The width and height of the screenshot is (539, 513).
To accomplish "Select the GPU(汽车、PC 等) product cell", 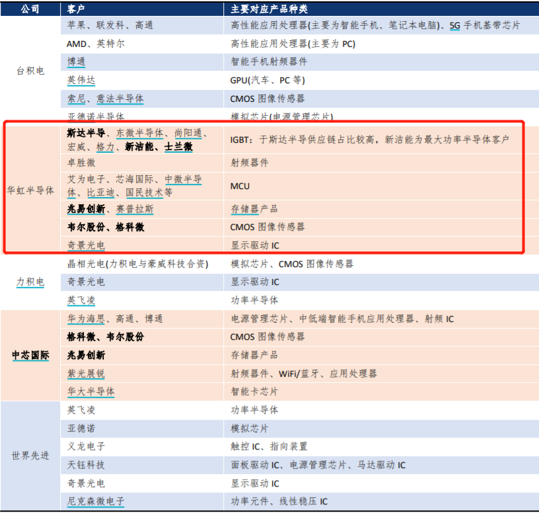I will [x=381, y=80].
